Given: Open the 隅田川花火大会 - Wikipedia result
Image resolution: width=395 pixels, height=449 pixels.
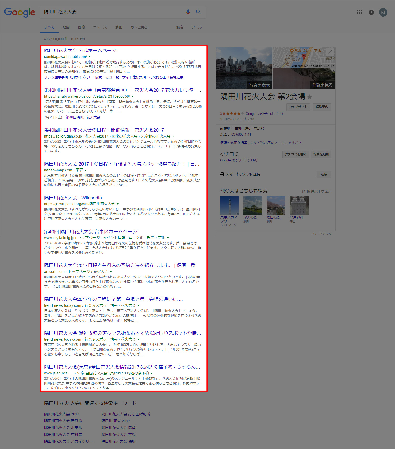Looking at the screenshot, I should (x=73, y=198).
